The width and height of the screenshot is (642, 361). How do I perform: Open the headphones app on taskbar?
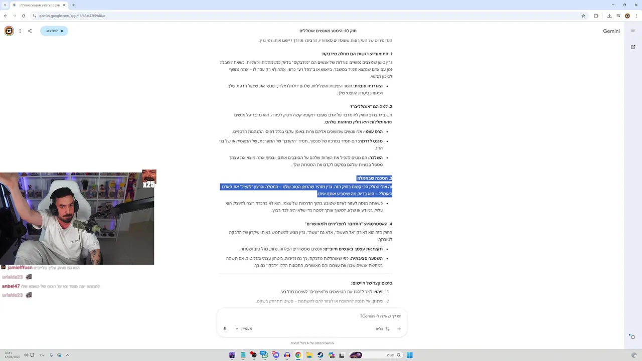(287, 355)
